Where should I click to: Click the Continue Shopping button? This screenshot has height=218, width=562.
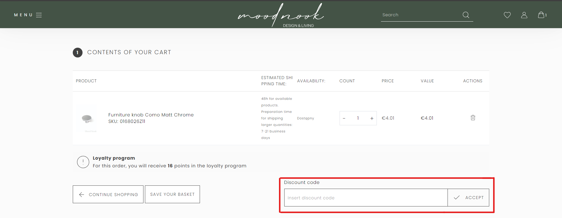pyautogui.click(x=108, y=194)
